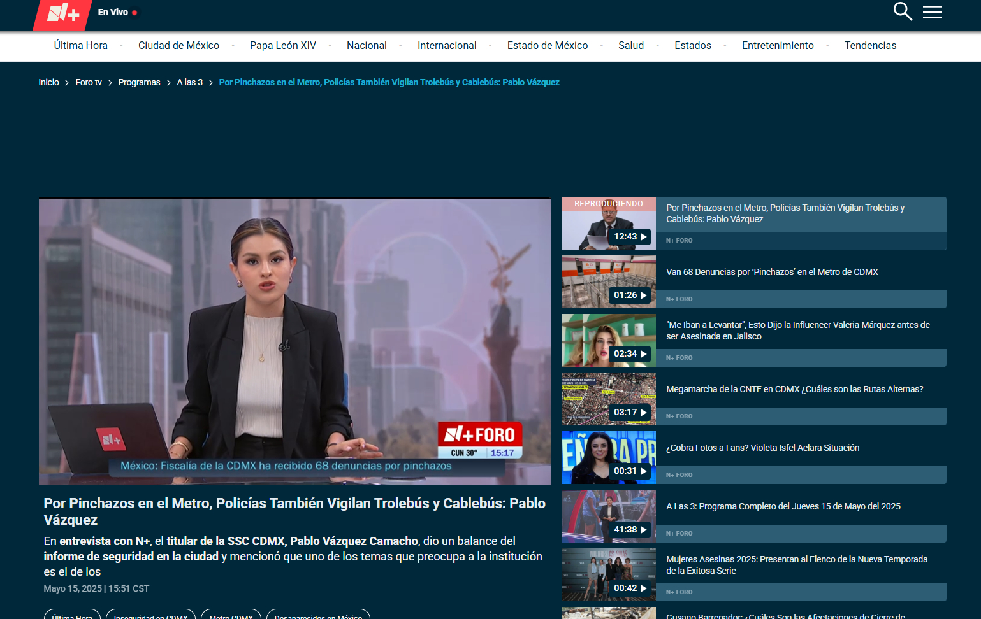Play the 01:26 Metro denuncias thumbnail
Viewport: 981px width, 619px height.
click(x=608, y=282)
